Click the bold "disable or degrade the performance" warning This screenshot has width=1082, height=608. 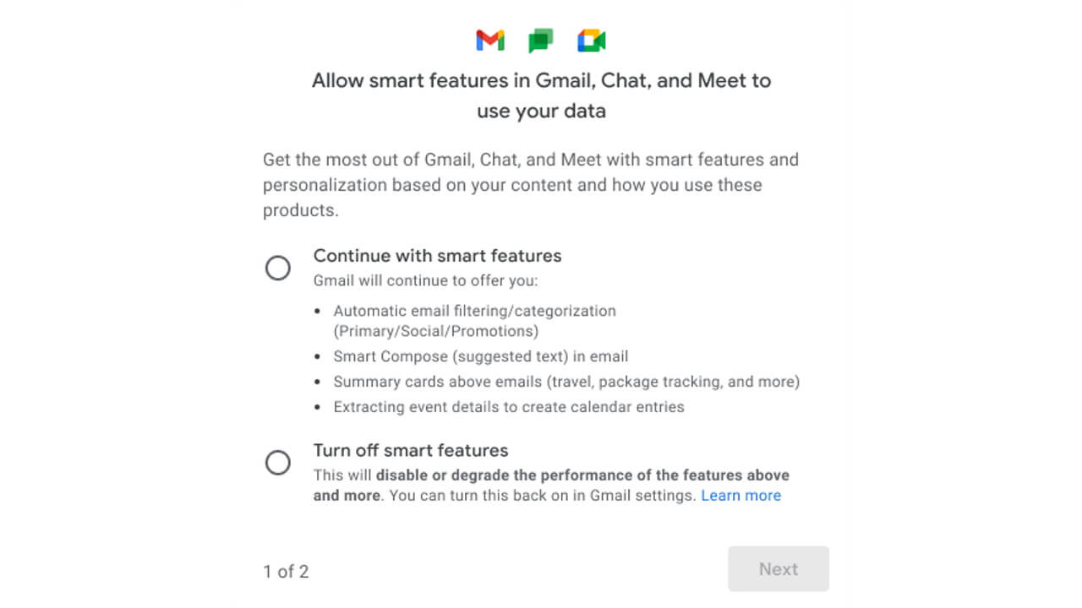(x=582, y=475)
